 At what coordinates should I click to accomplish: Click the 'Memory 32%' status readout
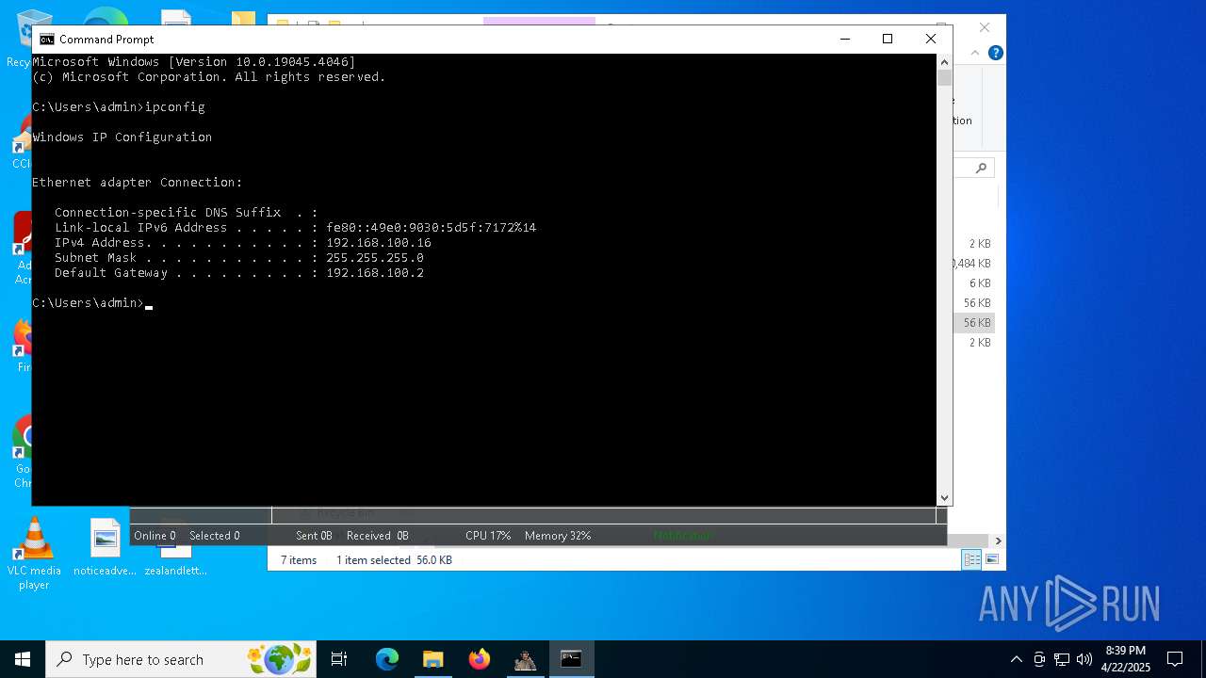[x=558, y=536]
